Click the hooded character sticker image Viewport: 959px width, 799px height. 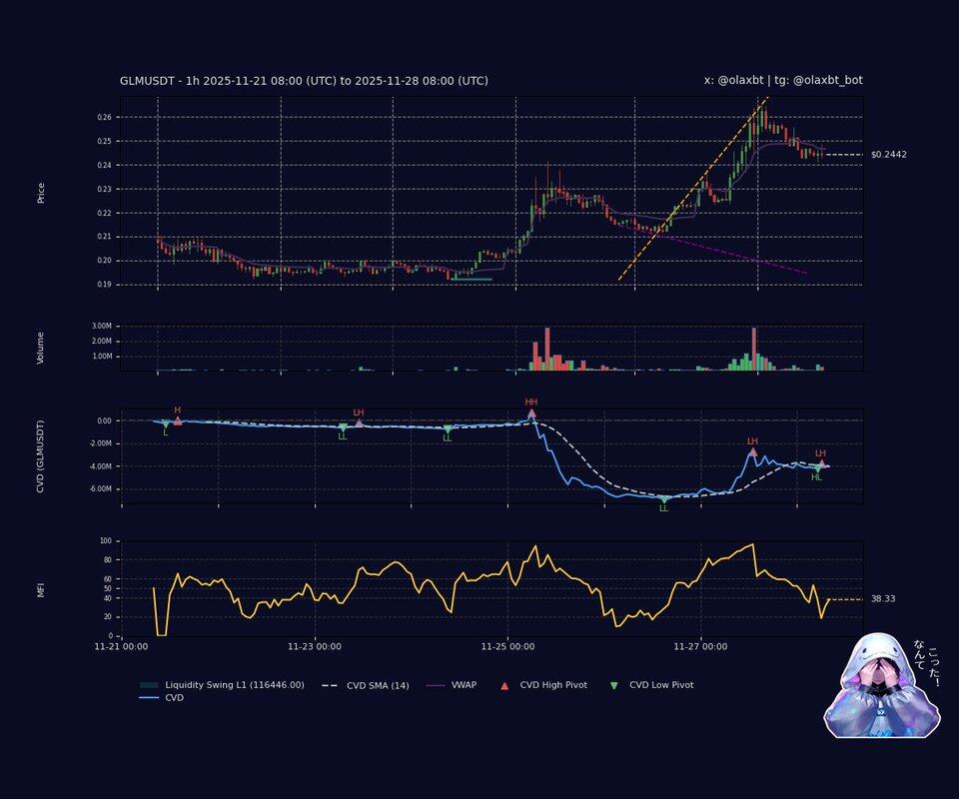click(x=882, y=685)
